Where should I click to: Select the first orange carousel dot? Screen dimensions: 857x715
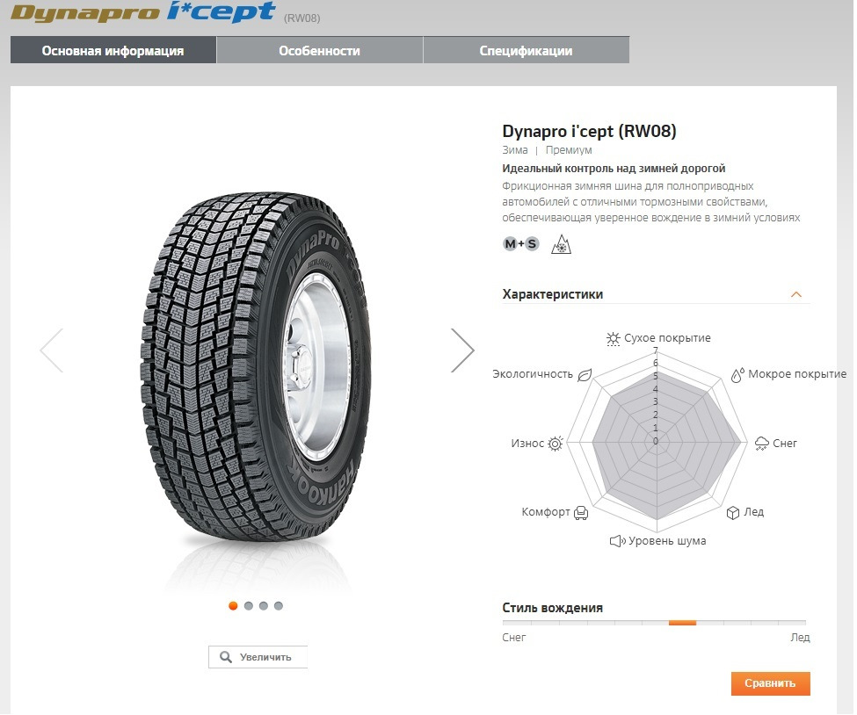233,606
